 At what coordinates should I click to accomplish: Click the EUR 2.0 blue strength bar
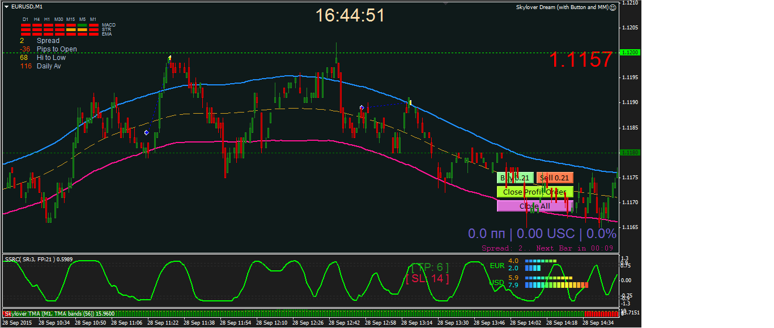533,268
